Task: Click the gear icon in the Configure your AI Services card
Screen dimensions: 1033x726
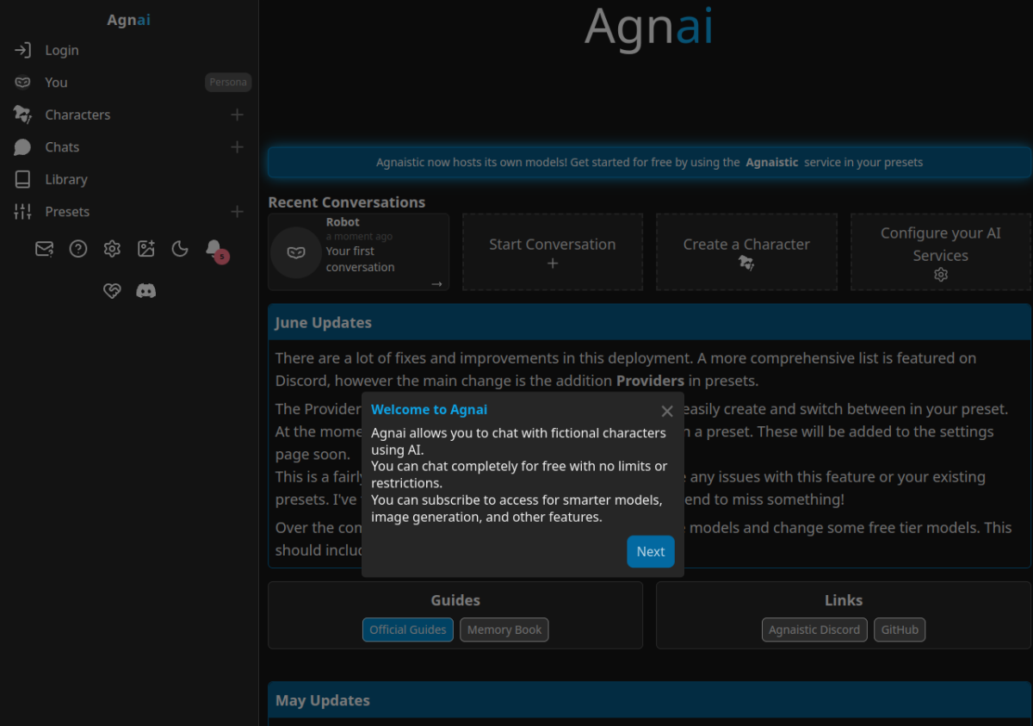Action: [x=941, y=275]
